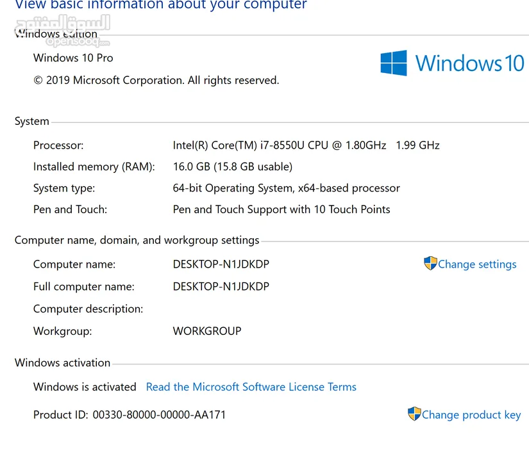Click the Windows activation section heading
The image size is (529, 461).
[x=62, y=362]
